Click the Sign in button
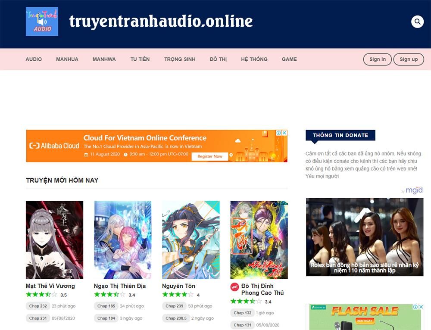The width and height of the screenshot is (431, 330). pyautogui.click(x=377, y=59)
